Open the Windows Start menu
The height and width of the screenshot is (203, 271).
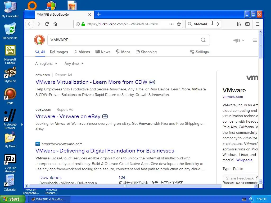[x=13, y=199]
